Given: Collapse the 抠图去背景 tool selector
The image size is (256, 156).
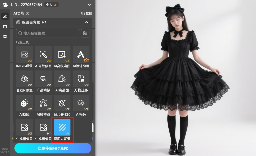Looking at the screenshot, I should (x=87, y=22).
